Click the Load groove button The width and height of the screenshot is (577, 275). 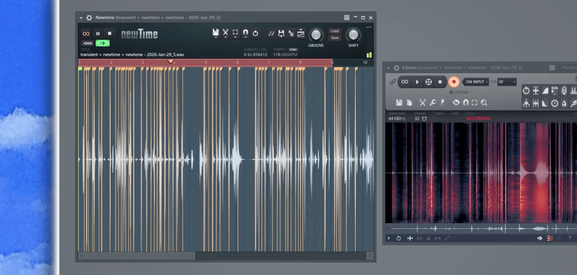coord(335,31)
